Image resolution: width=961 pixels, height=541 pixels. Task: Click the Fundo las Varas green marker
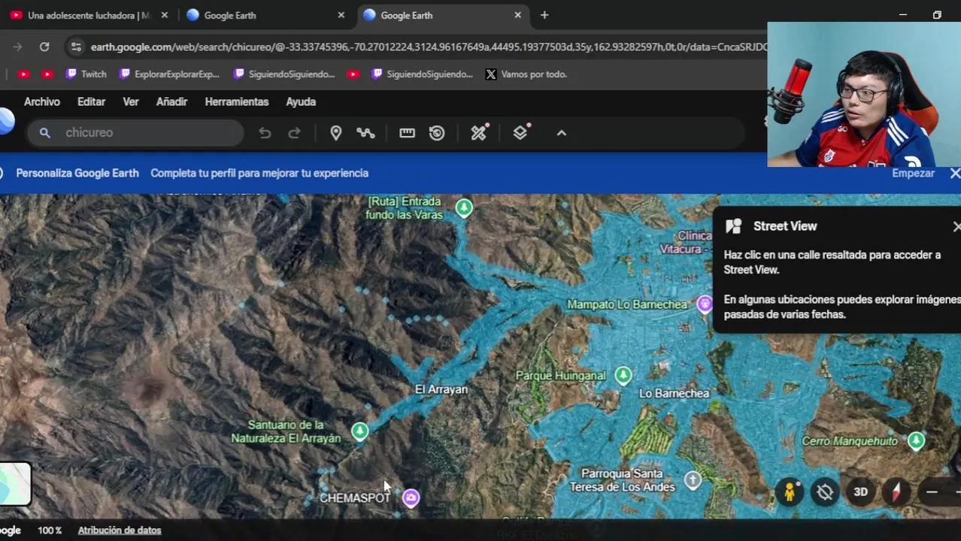point(464,207)
